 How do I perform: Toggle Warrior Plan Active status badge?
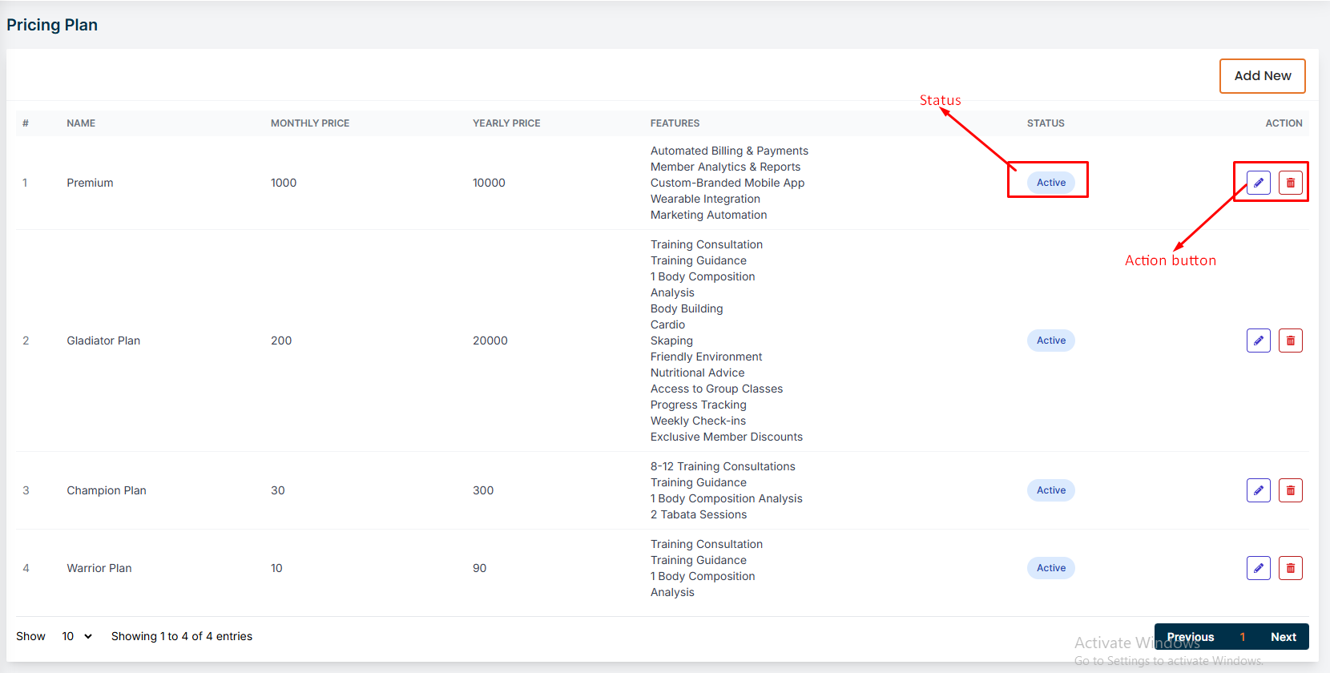click(x=1050, y=568)
